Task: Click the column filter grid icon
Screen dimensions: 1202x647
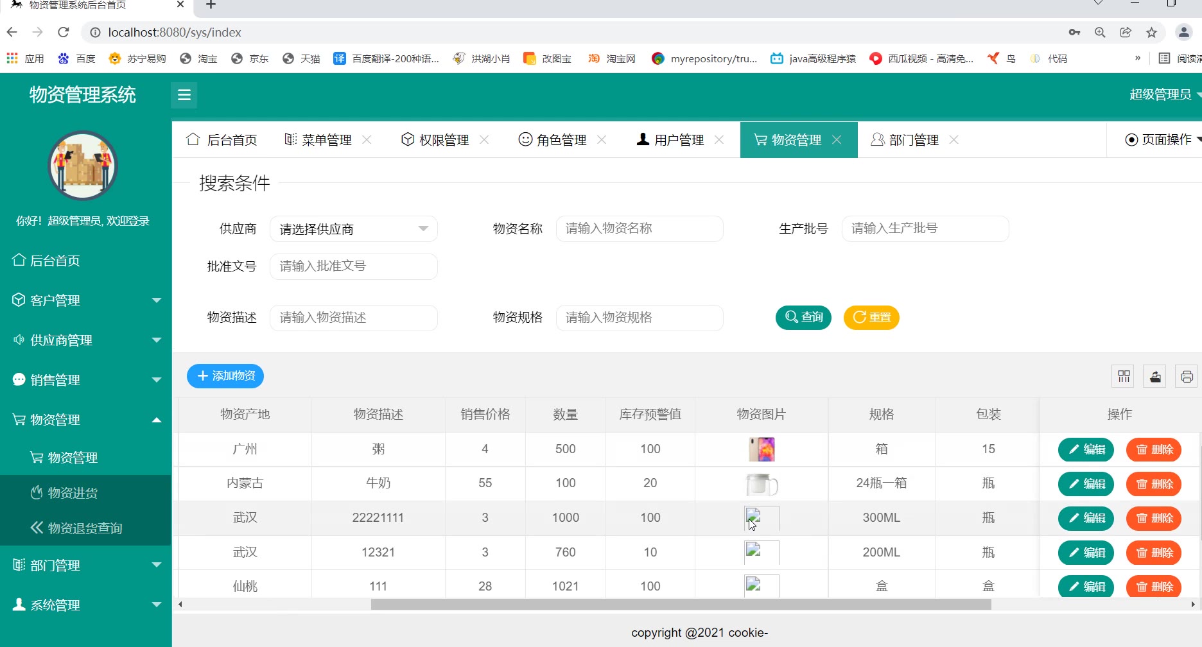Action: pyautogui.click(x=1124, y=376)
